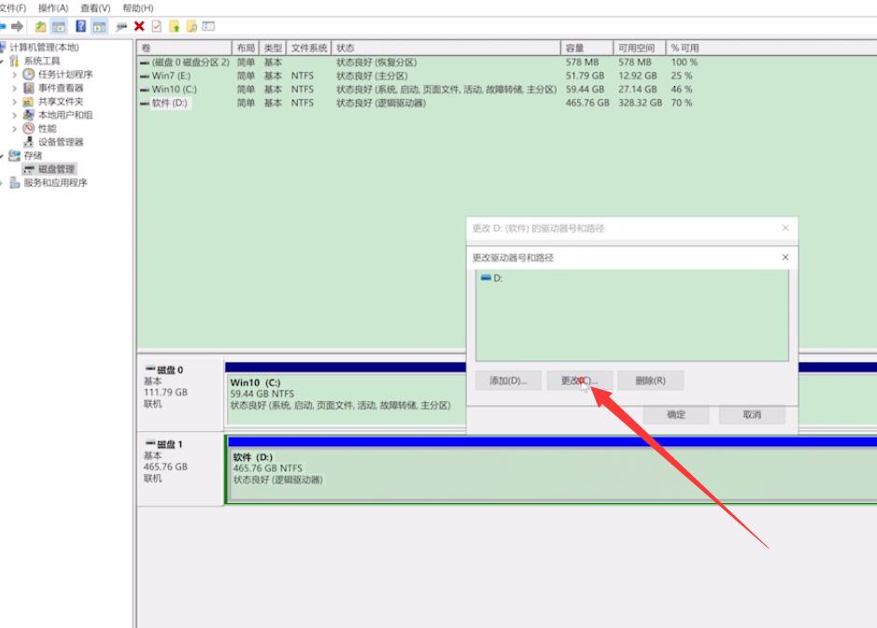Click the forward arrow toolbar icon
Viewport: 877px width, 628px height.
pyautogui.click(x=18, y=26)
